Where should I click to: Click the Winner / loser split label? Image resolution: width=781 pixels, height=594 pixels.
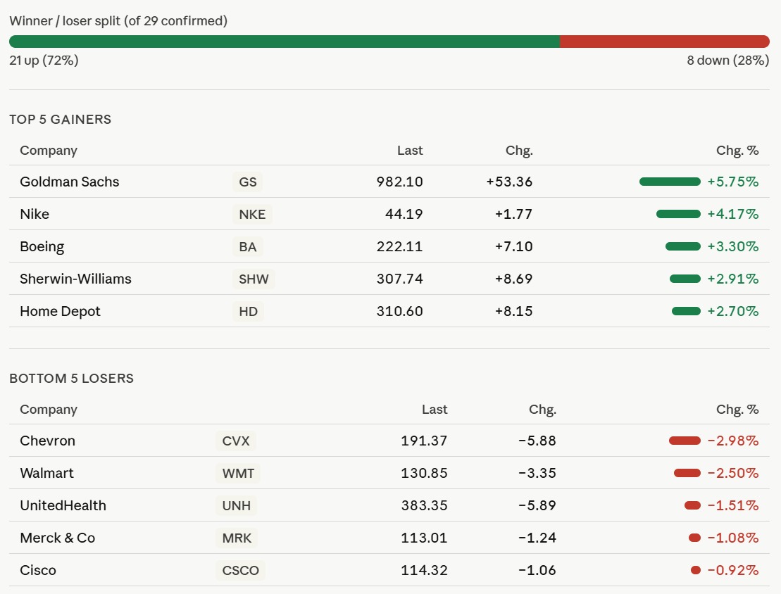click(x=118, y=21)
